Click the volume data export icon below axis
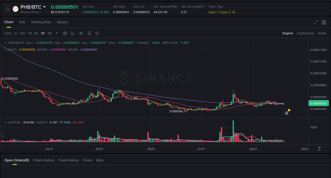The width and height of the screenshot is (331, 178). pos(319,149)
